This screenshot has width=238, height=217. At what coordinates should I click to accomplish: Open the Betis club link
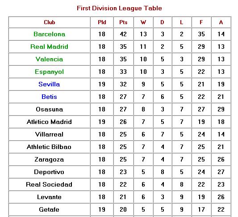(49, 97)
